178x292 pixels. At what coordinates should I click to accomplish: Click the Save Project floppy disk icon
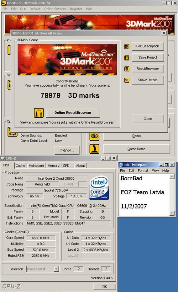(x=127, y=58)
